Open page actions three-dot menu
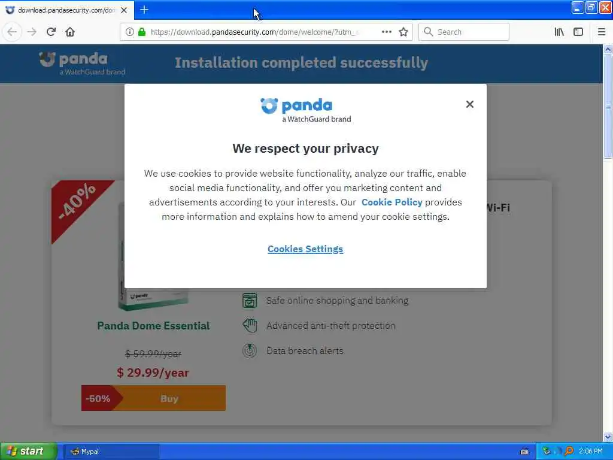 tap(386, 32)
